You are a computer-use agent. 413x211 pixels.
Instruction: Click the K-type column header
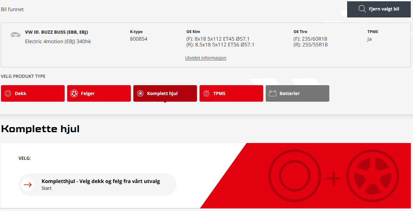136,32
